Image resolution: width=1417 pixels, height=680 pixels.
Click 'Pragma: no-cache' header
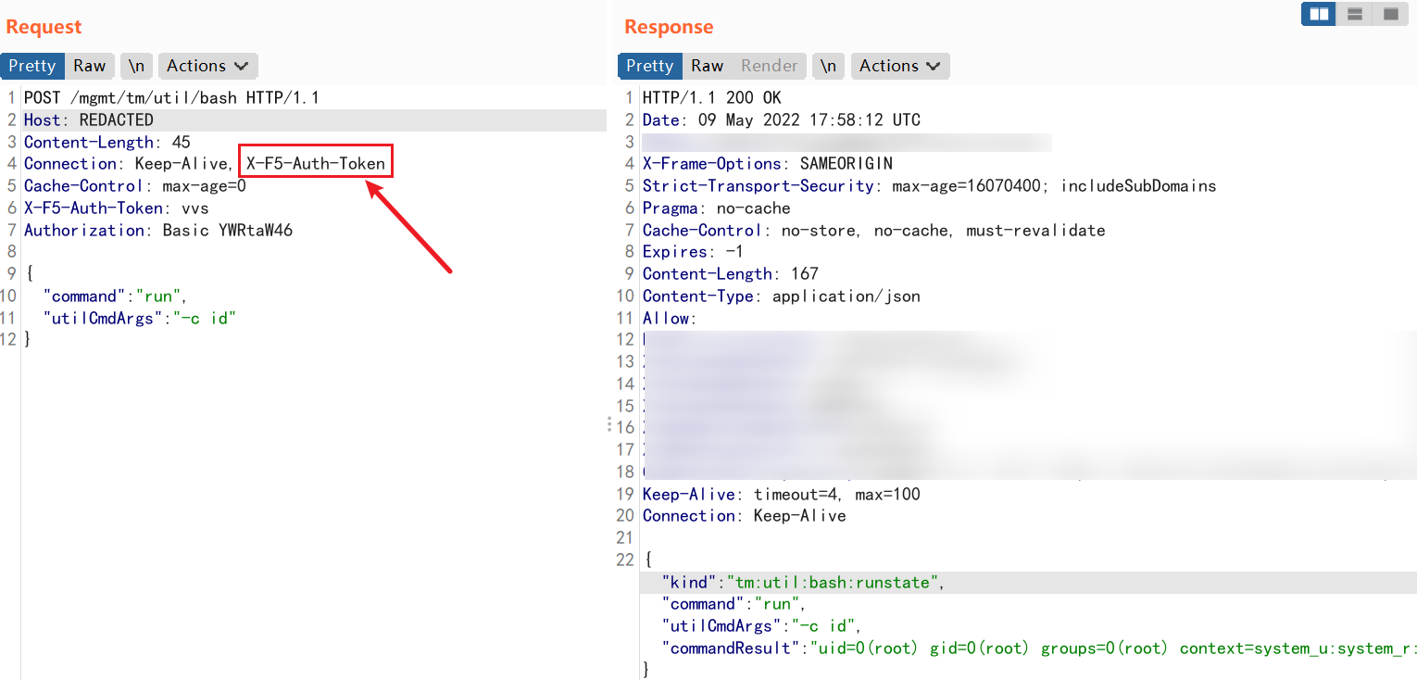pos(717,208)
